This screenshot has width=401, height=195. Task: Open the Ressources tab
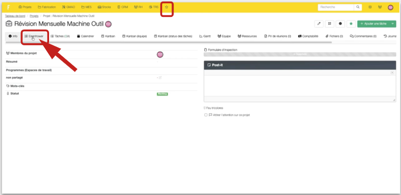click(x=247, y=36)
